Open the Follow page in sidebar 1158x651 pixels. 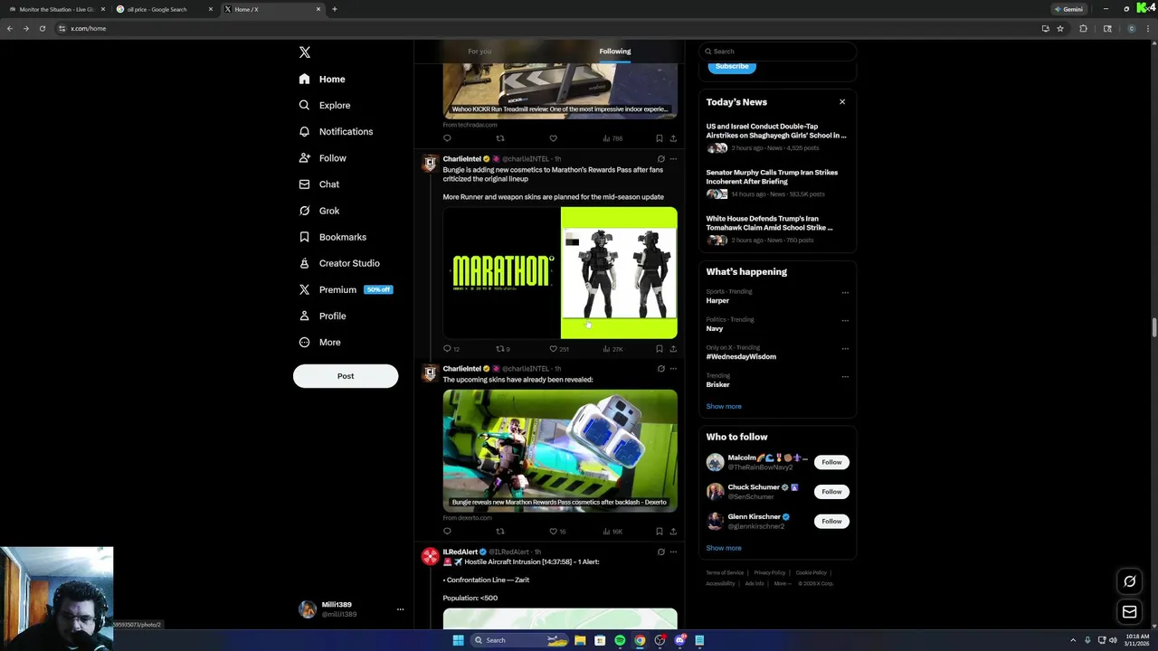(322, 158)
